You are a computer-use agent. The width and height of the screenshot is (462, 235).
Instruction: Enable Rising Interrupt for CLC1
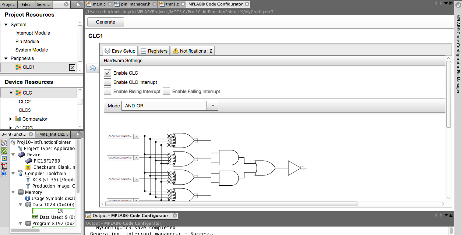point(107,91)
